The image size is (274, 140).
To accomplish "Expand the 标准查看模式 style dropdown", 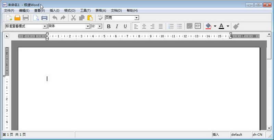I will 45,27.
